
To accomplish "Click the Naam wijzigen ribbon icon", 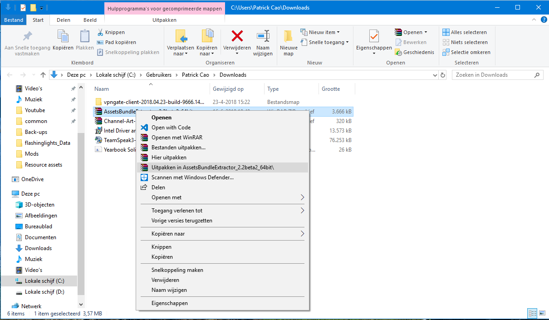I will [x=263, y=36].
